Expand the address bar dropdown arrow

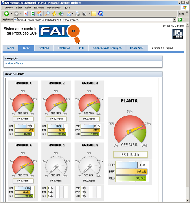tap(175, 20)
